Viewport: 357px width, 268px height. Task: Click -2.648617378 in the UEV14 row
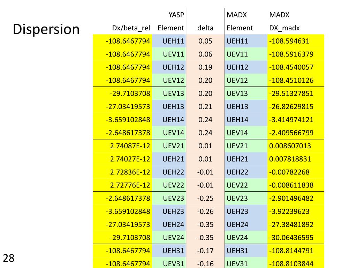click(128, 133)
